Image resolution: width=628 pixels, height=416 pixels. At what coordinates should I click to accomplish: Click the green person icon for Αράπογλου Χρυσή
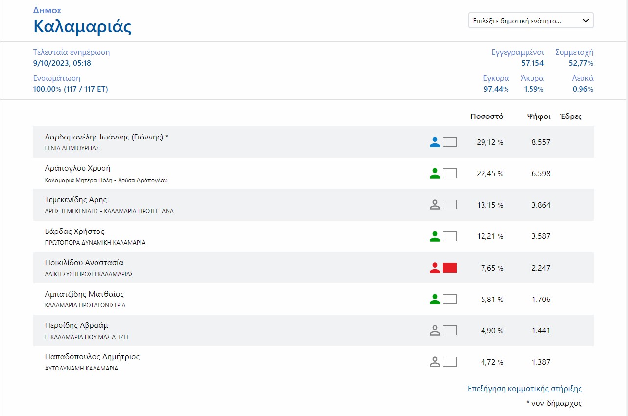point(435,174)
